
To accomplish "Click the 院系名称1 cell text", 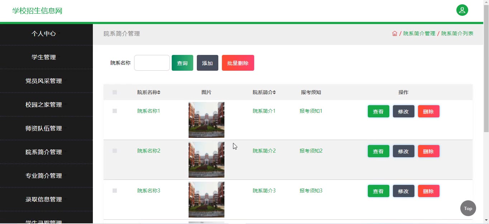I will pos(149,111).
